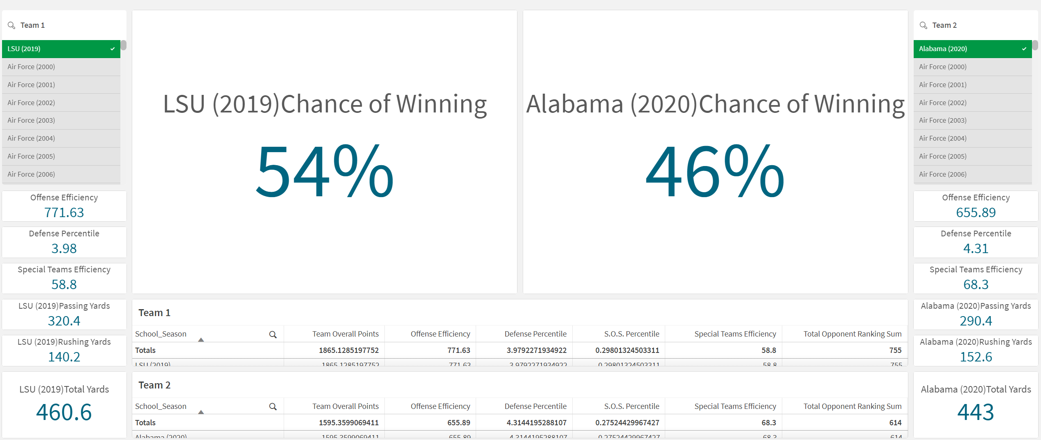Click the Team 2 filter search icon
The image size is (1041, 440).
923,25
